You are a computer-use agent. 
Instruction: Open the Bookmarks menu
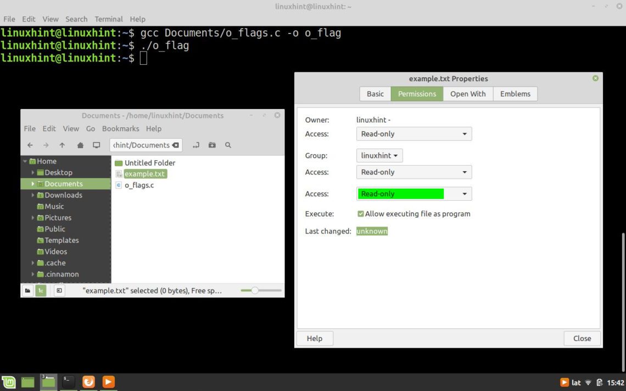click(x=120, y=128)
